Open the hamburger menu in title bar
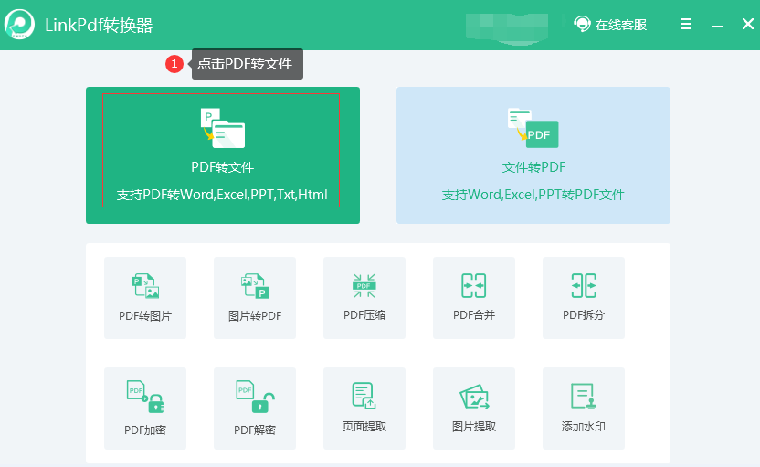 (x=686, y=24)
